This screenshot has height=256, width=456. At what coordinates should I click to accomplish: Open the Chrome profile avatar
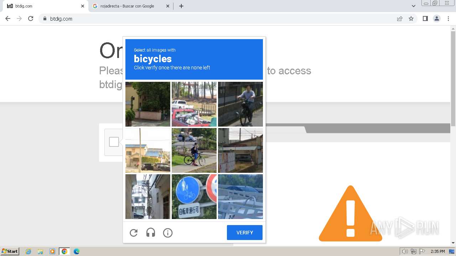click(437, 18)
